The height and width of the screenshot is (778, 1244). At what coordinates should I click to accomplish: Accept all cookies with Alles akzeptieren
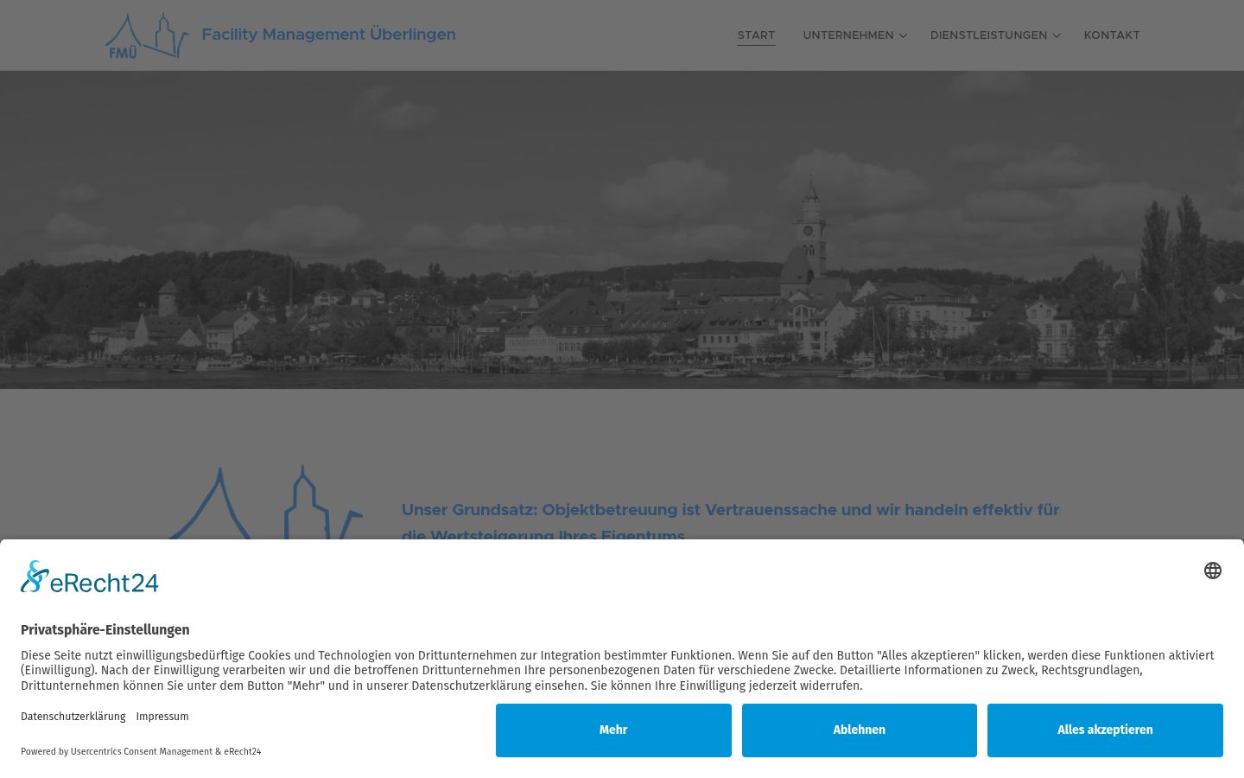(1105, 730)
